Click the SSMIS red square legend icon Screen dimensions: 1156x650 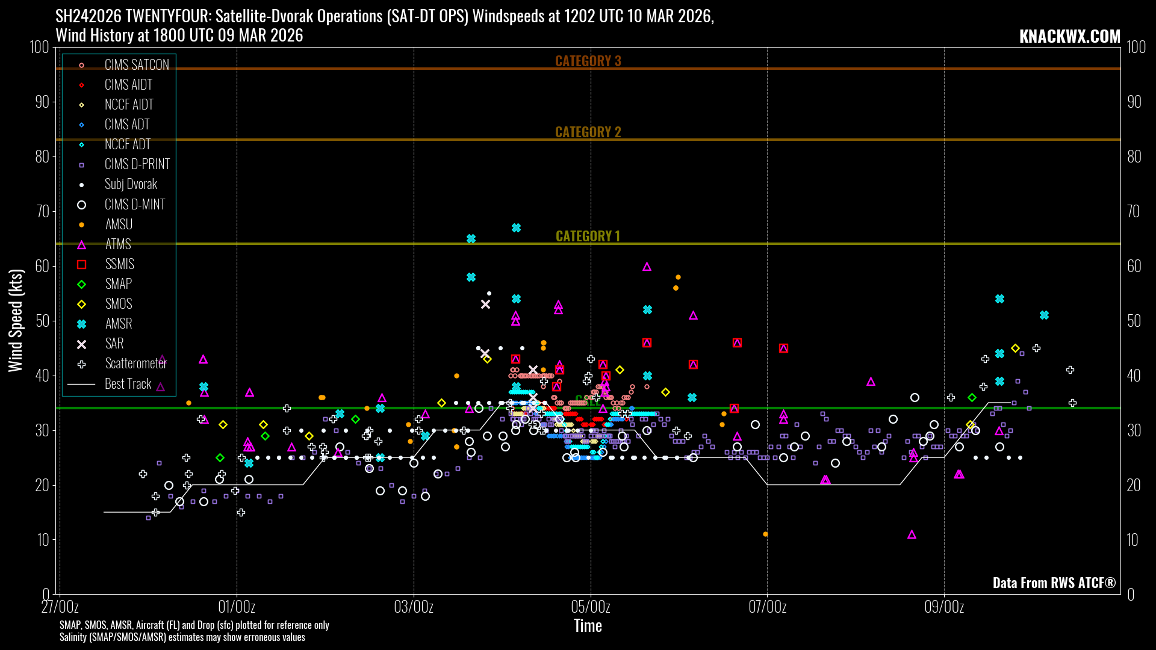point(82,264)
